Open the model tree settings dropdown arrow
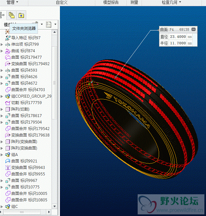The width and height of the screenshot is (206, 216). tap(42, 24)
